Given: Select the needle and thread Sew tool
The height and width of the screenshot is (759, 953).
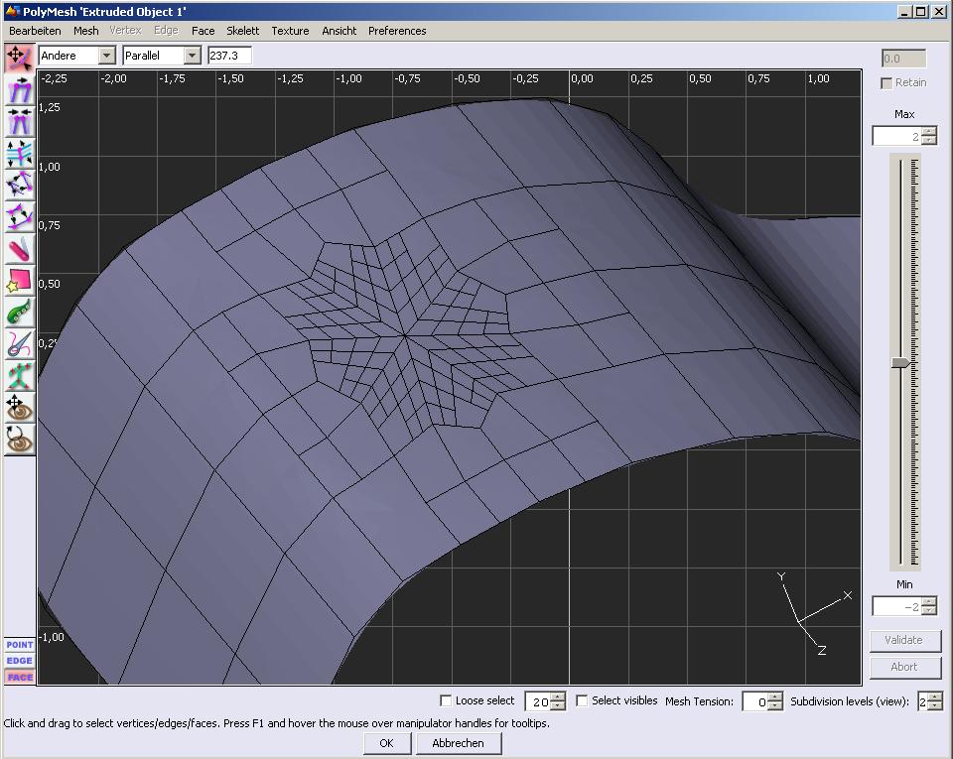Looking at the screenshot, I should point(19,344).
